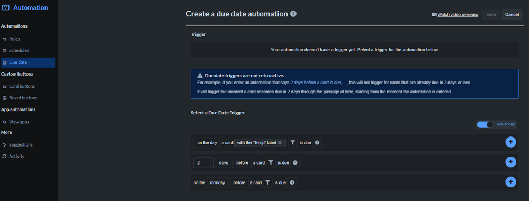Focus the number of days input field
Screen dimensions: 529x201
tap(204, 162)
